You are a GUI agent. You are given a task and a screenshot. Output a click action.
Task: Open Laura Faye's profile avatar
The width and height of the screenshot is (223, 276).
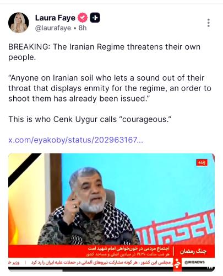19,23
